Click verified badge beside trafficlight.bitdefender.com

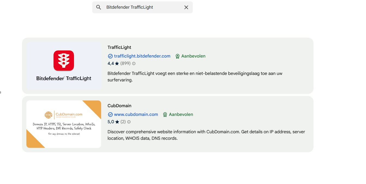pos(110,56)
